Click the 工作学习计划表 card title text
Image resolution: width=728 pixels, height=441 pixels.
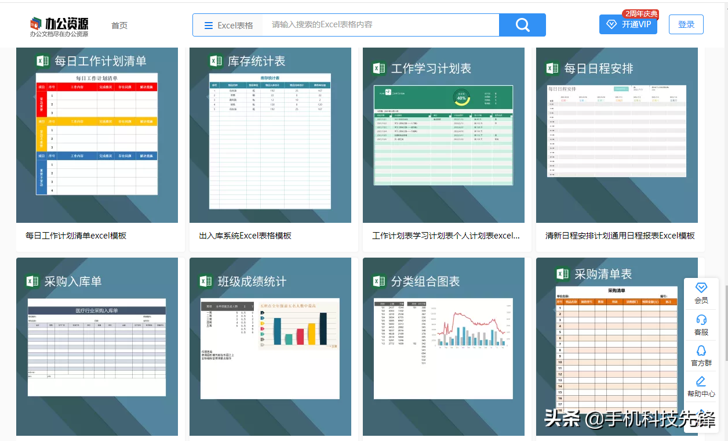[431, 68]
